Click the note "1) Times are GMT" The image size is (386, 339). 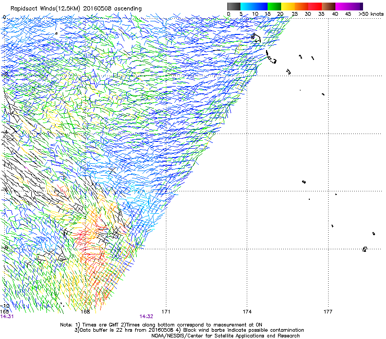98,325
